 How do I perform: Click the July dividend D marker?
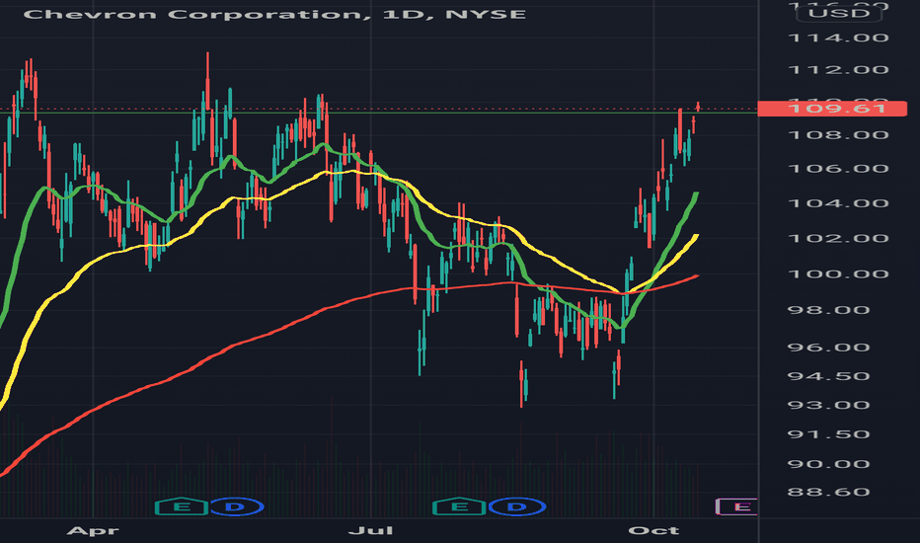[517, 506]
